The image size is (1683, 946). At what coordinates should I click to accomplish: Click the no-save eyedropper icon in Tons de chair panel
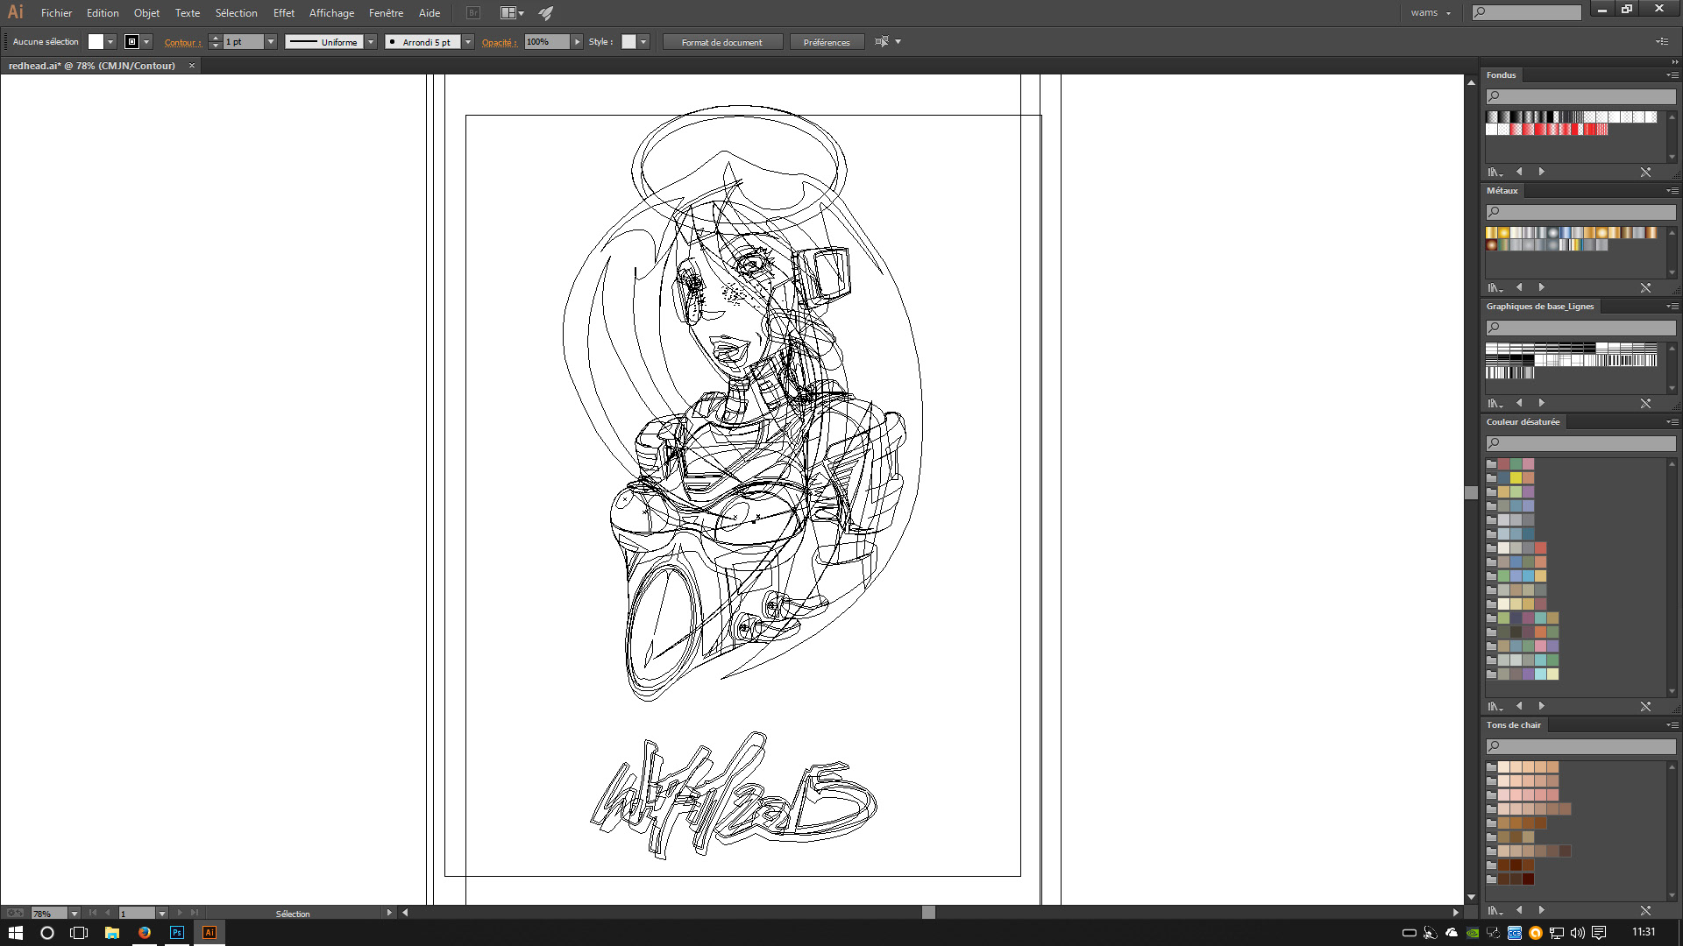[1645, 910]
